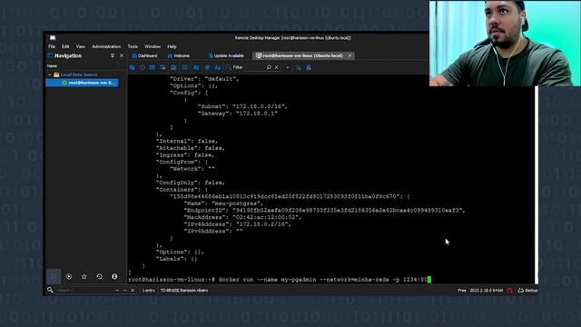Screen dimensions: 581x327
Task: Close the Navigation panel
Action: [122, 55]
